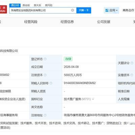Click the 技术推广服务 industry text
This screenshot has width=135, height=135.
[x=73, y=99]
